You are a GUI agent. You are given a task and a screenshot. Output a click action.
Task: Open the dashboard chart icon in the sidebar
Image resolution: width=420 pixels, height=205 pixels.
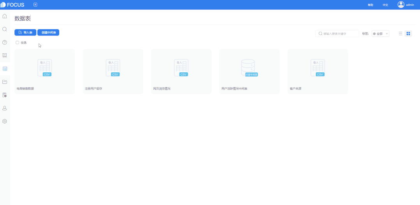[5, 55]
